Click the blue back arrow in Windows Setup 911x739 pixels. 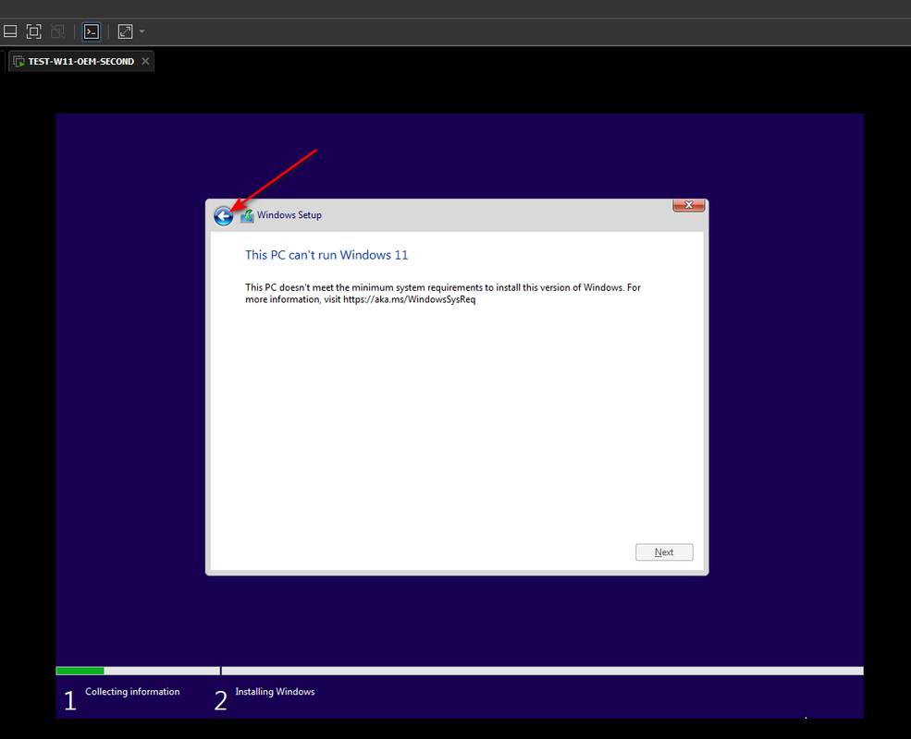coord(223,216)
